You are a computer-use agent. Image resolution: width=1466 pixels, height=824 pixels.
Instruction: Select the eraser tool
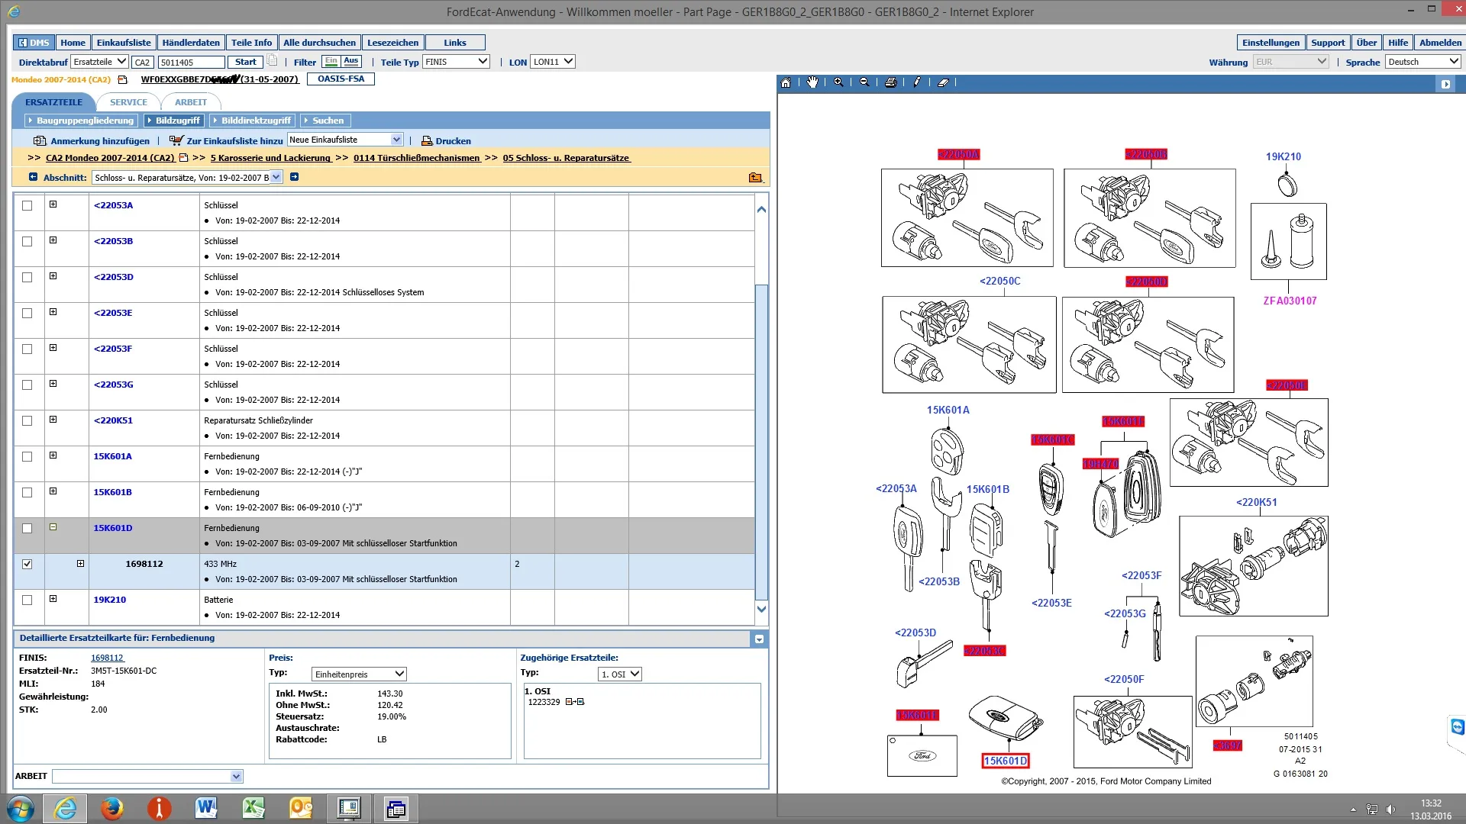point(944,82)
